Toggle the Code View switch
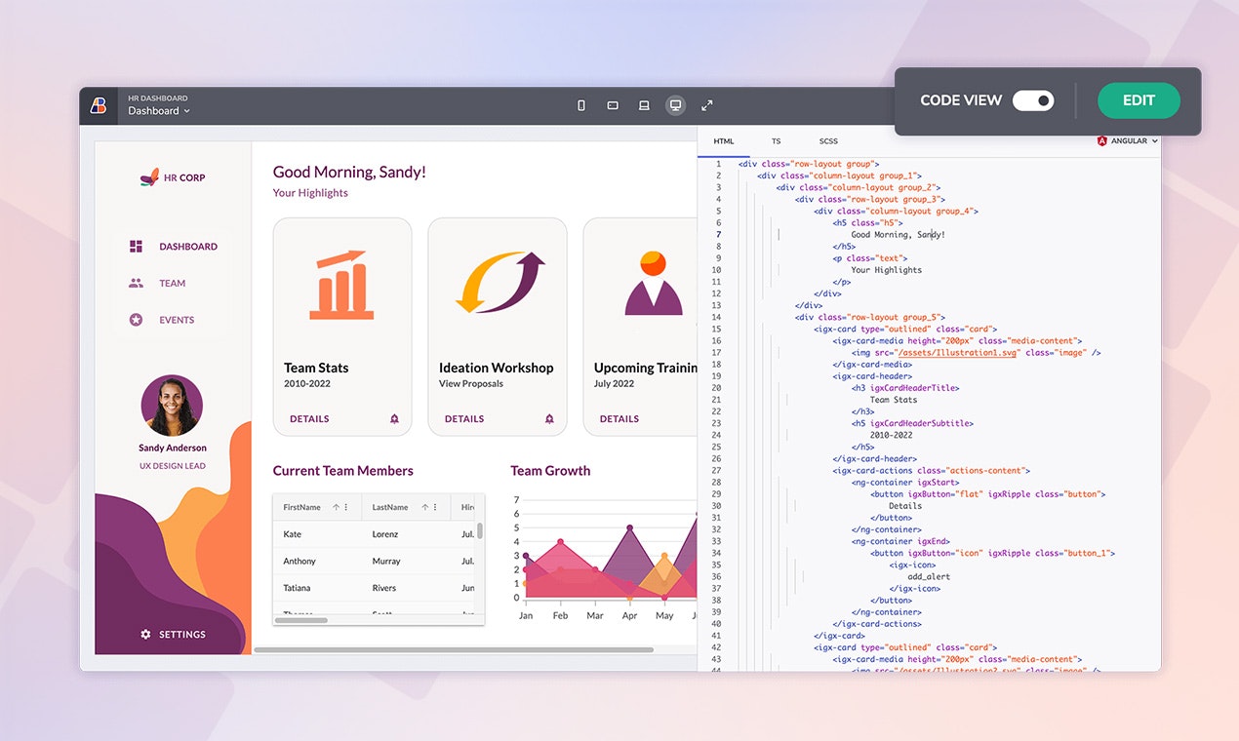 [1033, 100]
